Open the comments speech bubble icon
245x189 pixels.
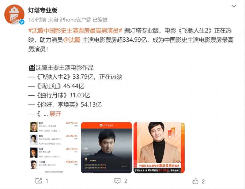117,181
